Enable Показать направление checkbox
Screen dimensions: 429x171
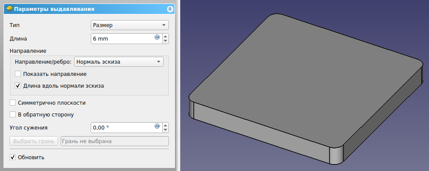tap(18, 74)
